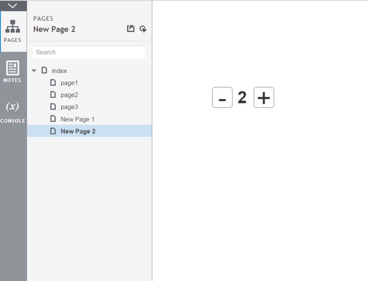Click the document icon beside index
Image resolution: width=368 pixels, height=281 pixels.
[x=44, y=70]
